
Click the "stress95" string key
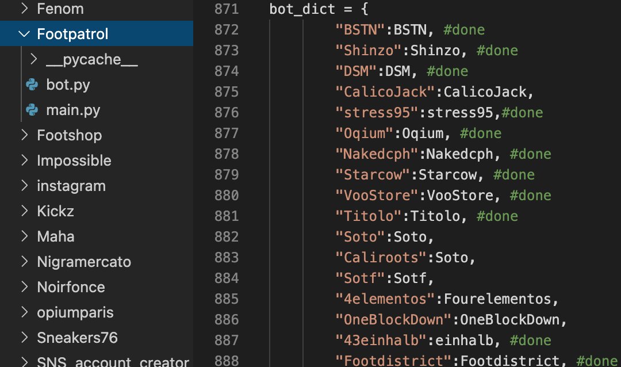377,112
